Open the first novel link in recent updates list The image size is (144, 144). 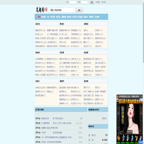click(45, 118)
